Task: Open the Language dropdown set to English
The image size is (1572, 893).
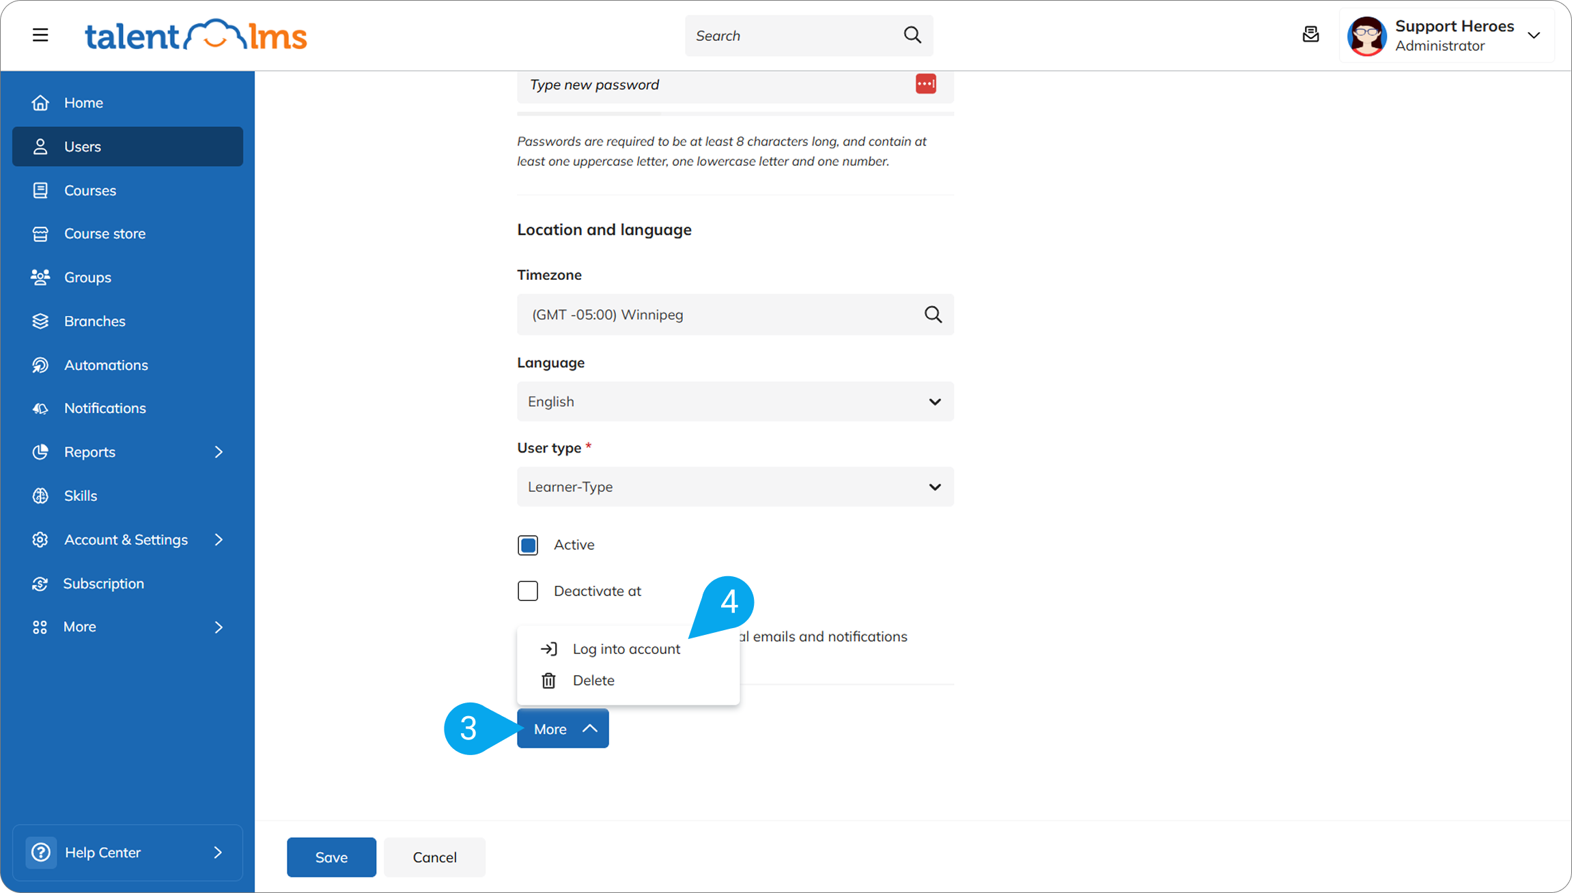Action: pos(735,401)
